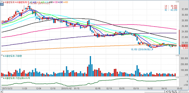189x93 pixels.
Task: Click the institutional net-buy panel's close icon
Action: 178,77
